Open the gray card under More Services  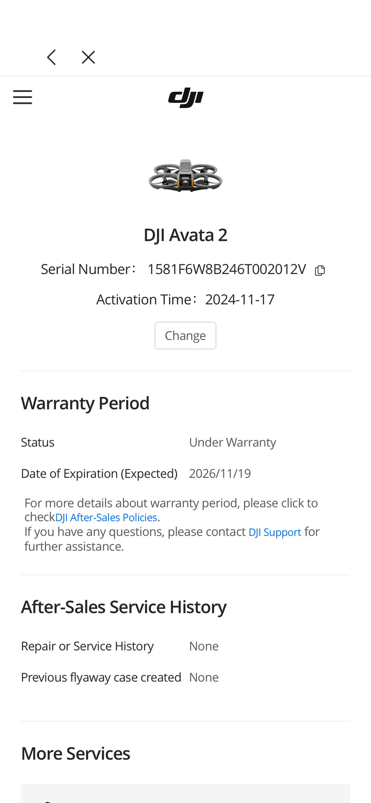tap(185, 794)
